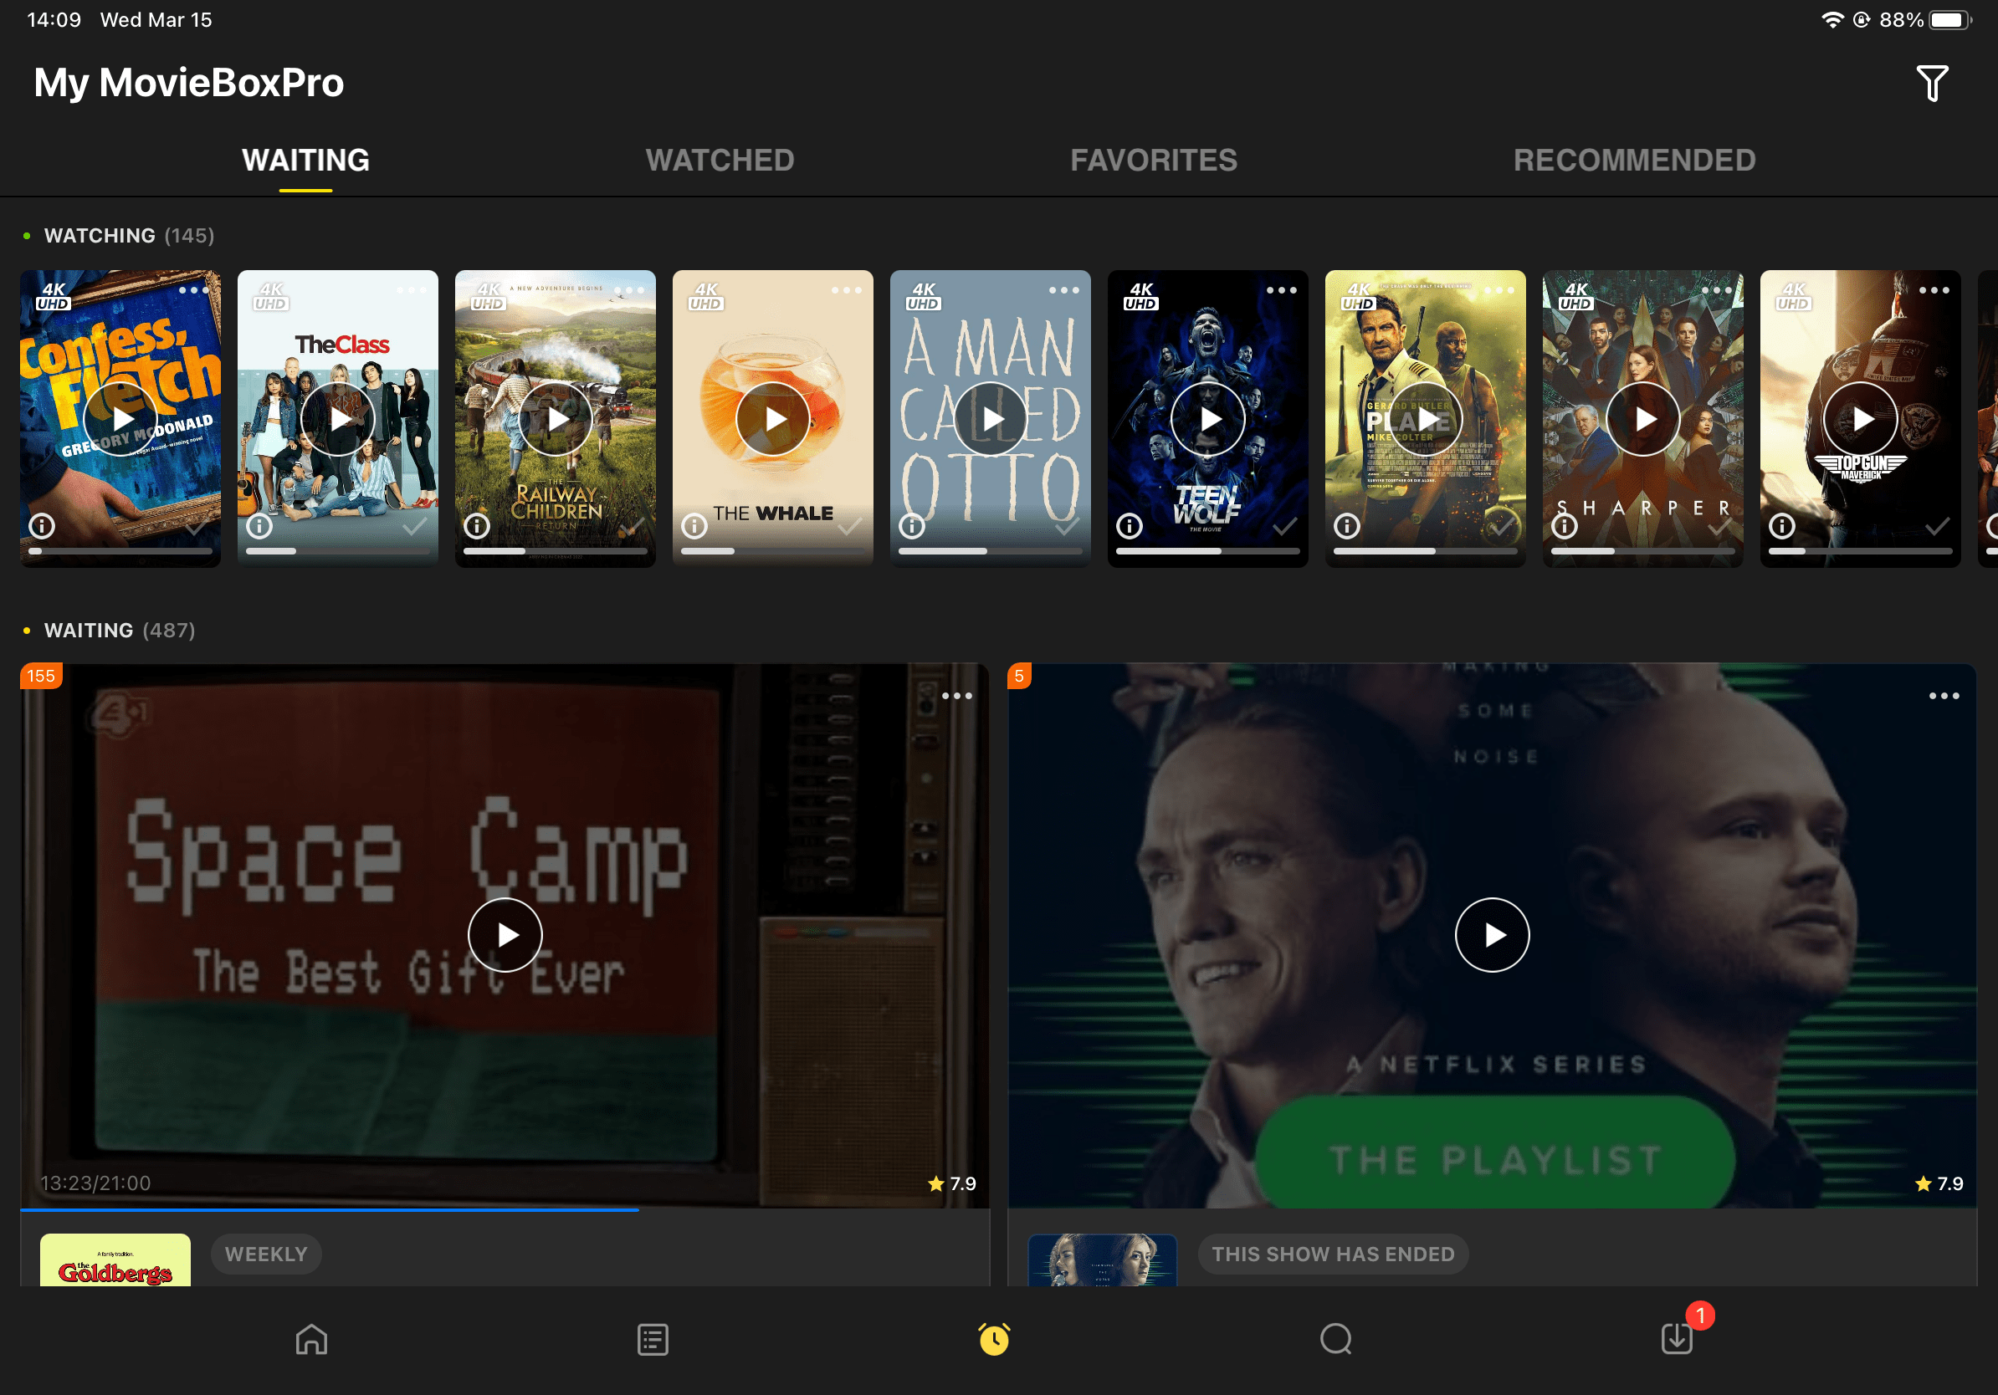This screenshot has height=1395, width=1998.
Task: Open Downloads with the notification badge
Action: click(x=1677, y=1340)
